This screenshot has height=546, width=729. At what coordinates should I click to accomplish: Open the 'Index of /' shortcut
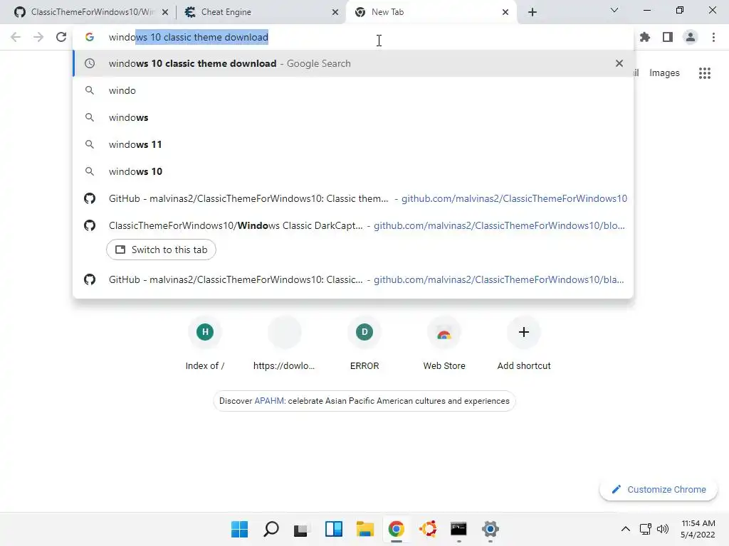point(204,345)
